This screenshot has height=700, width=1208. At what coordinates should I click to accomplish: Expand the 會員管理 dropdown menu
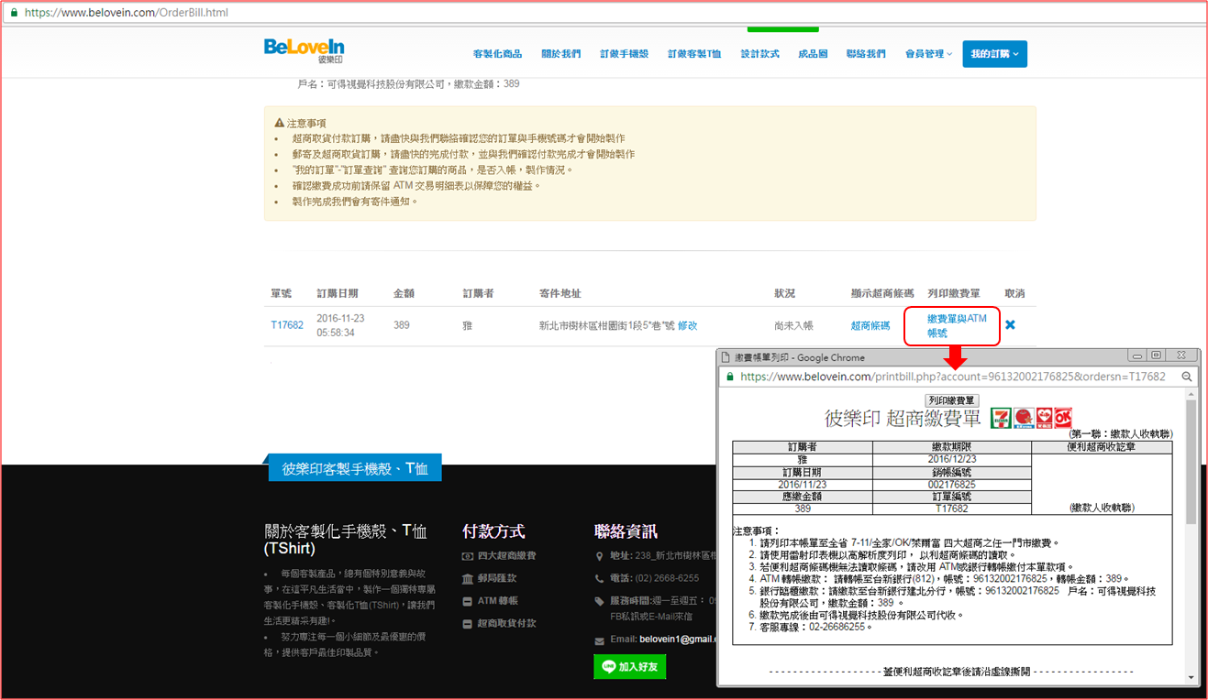[x=928, y=54]
